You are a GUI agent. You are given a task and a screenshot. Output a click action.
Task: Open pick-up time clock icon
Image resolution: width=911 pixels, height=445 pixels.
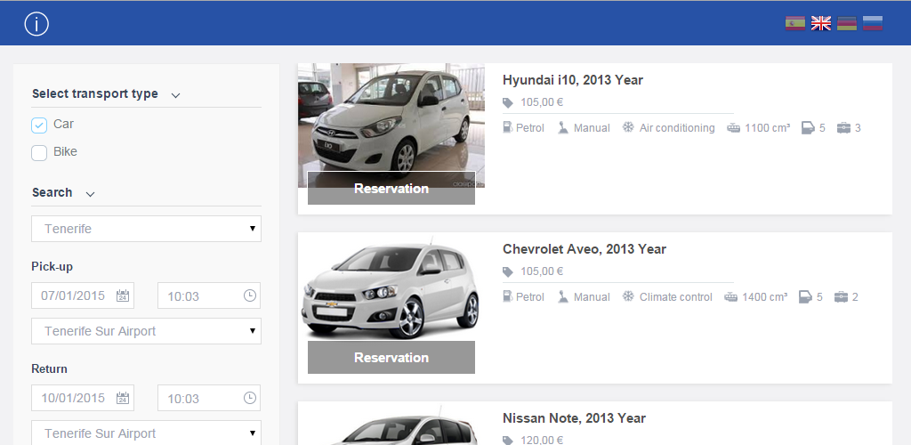(x=249, y=295)
